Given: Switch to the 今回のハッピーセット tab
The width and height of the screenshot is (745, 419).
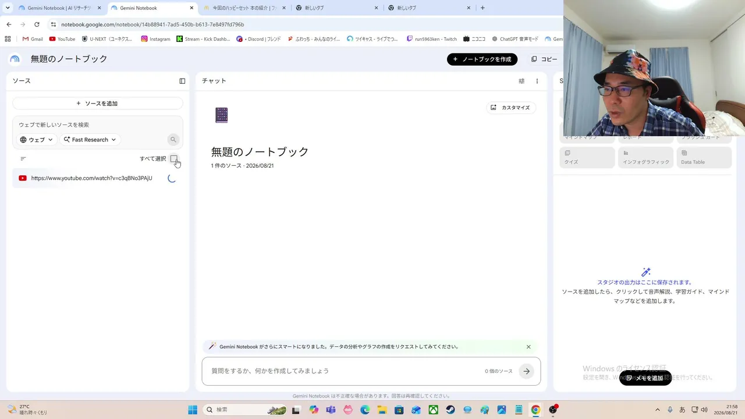Looking at the screenshot, I should (x=245, y=8).
